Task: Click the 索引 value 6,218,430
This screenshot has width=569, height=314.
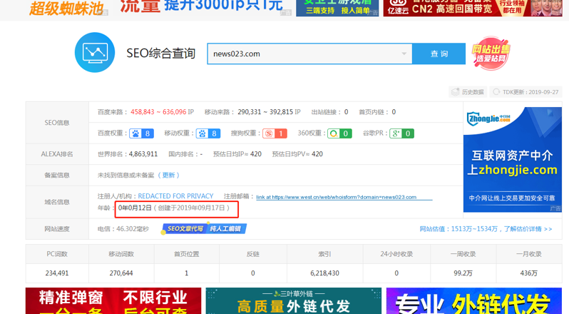Action: click(x=324, y=273)
